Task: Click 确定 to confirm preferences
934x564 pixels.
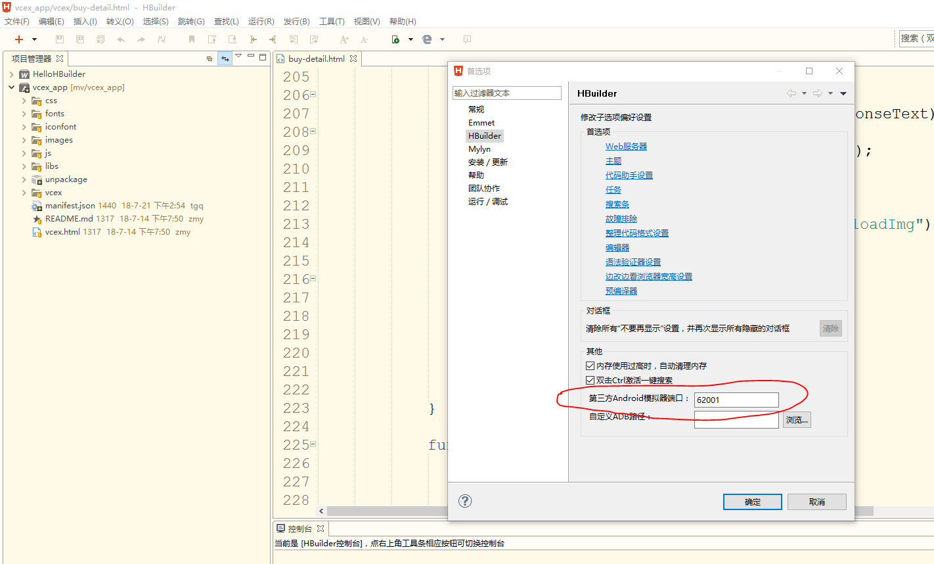Action: point(753,502)
